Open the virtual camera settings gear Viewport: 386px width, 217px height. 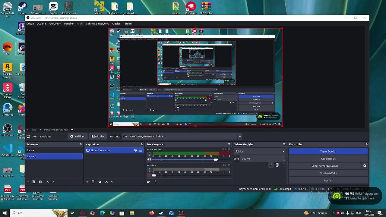[365, 166]
